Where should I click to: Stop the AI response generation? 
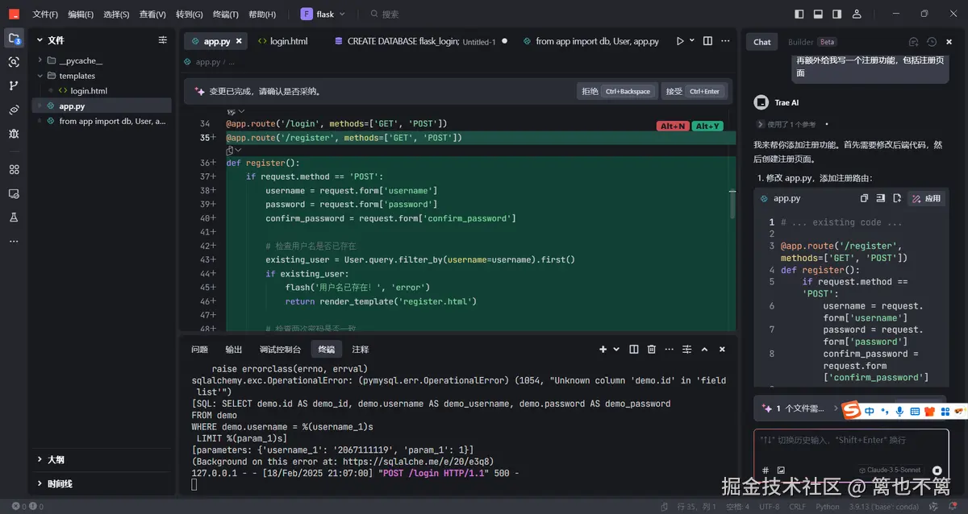[x=937, y=470]
